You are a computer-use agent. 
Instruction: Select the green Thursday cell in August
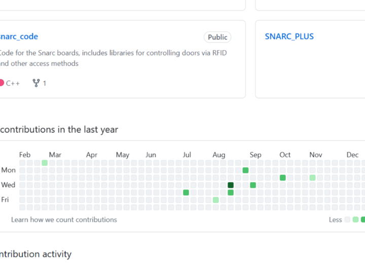tap(231, 193)
